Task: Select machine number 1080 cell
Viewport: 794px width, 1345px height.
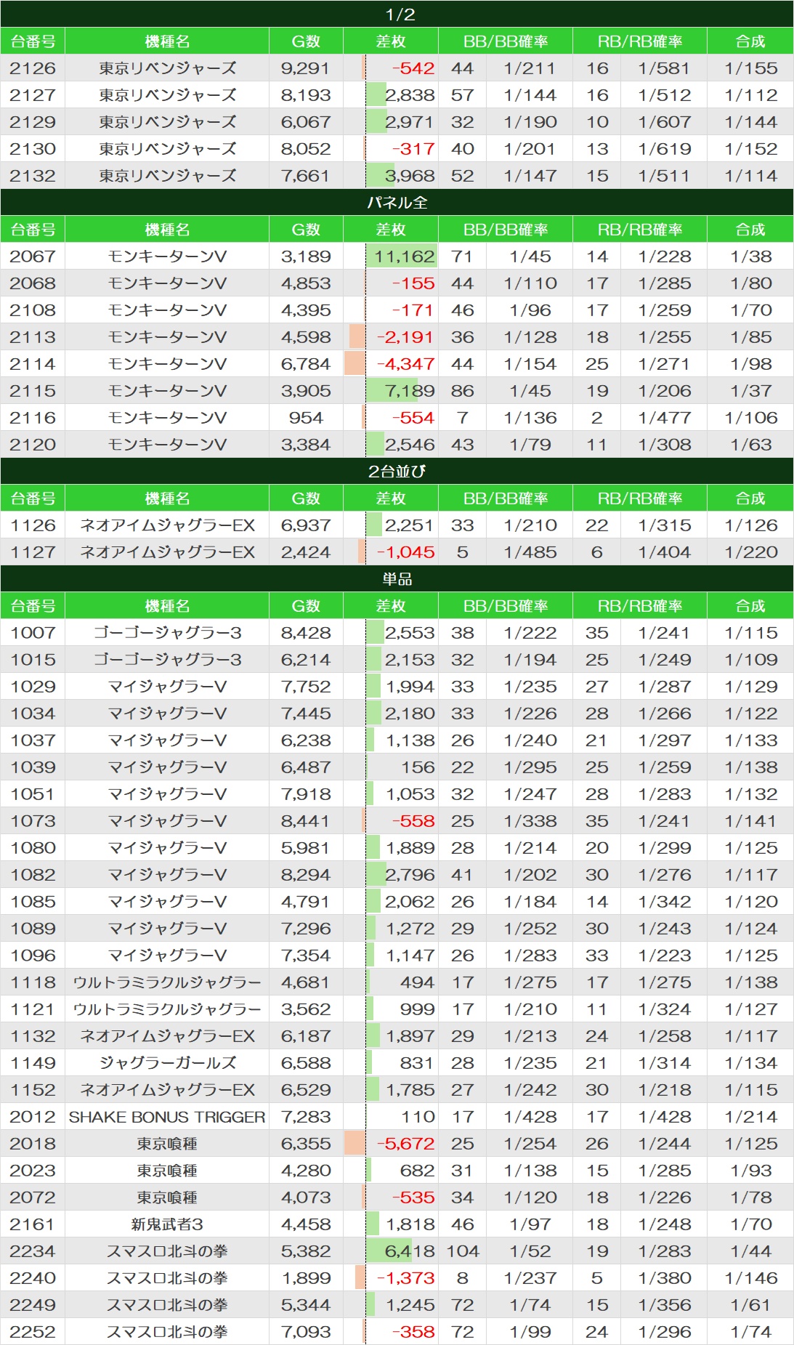Action: (x=33, y=848)
